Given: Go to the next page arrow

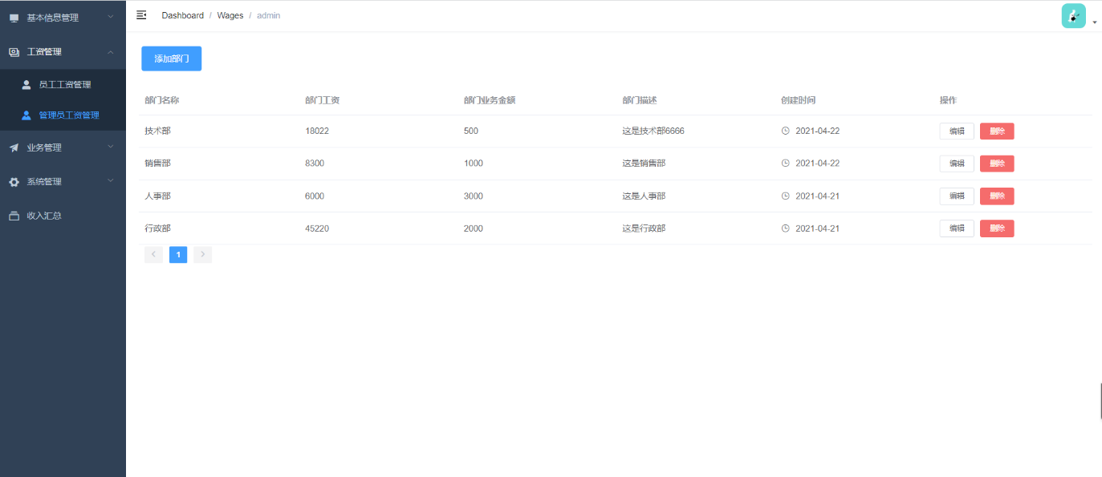Looking at the screenshot, I should 202,255.
